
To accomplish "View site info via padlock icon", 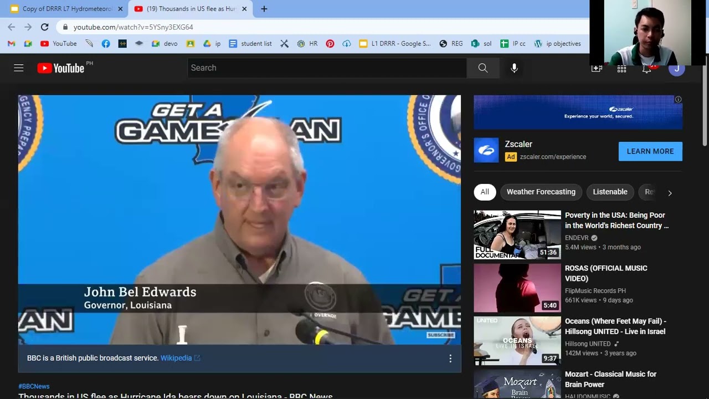I will [x=65, y=27].
